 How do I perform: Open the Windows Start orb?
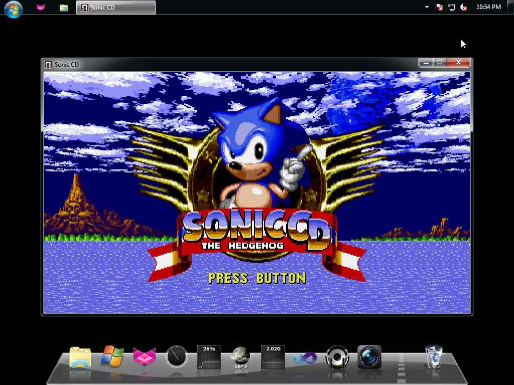[14, 8]
